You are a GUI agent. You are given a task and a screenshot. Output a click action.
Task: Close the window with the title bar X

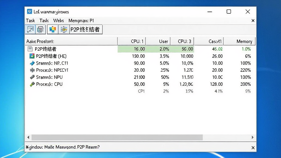click(248, 12)
